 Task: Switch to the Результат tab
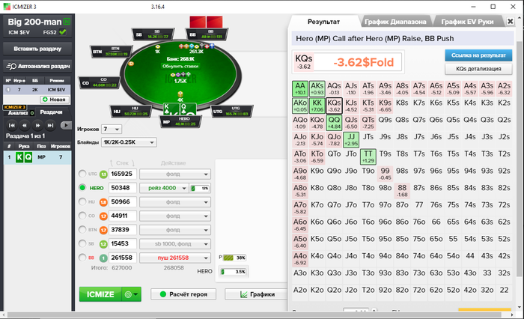click(323, 22)
